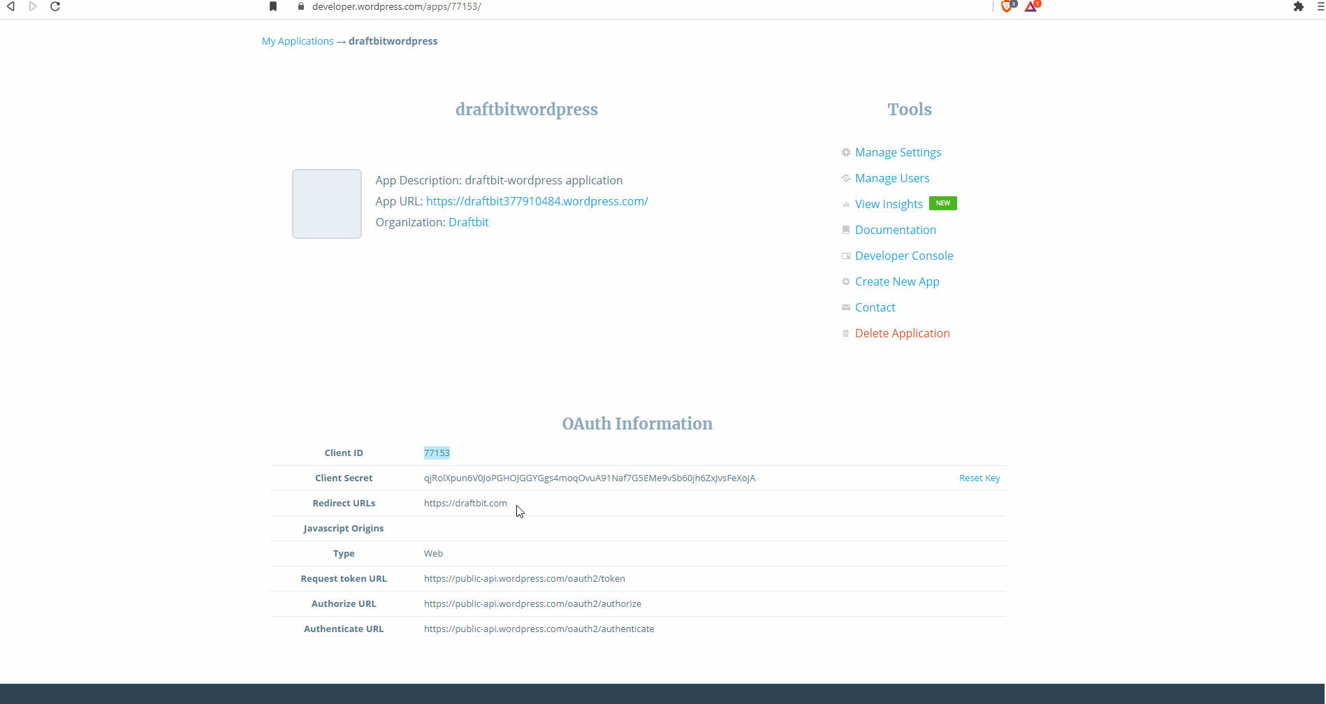This screenshot has width=1326, height=704.
Task: Go forward using browser forward arrow
Action: pyautogui.click(x=33, y=6)
